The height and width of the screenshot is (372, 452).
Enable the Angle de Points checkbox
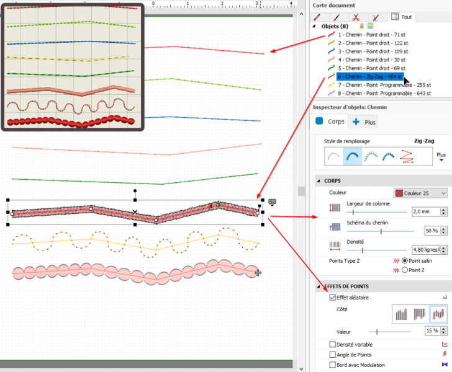[x=332, y=355]
